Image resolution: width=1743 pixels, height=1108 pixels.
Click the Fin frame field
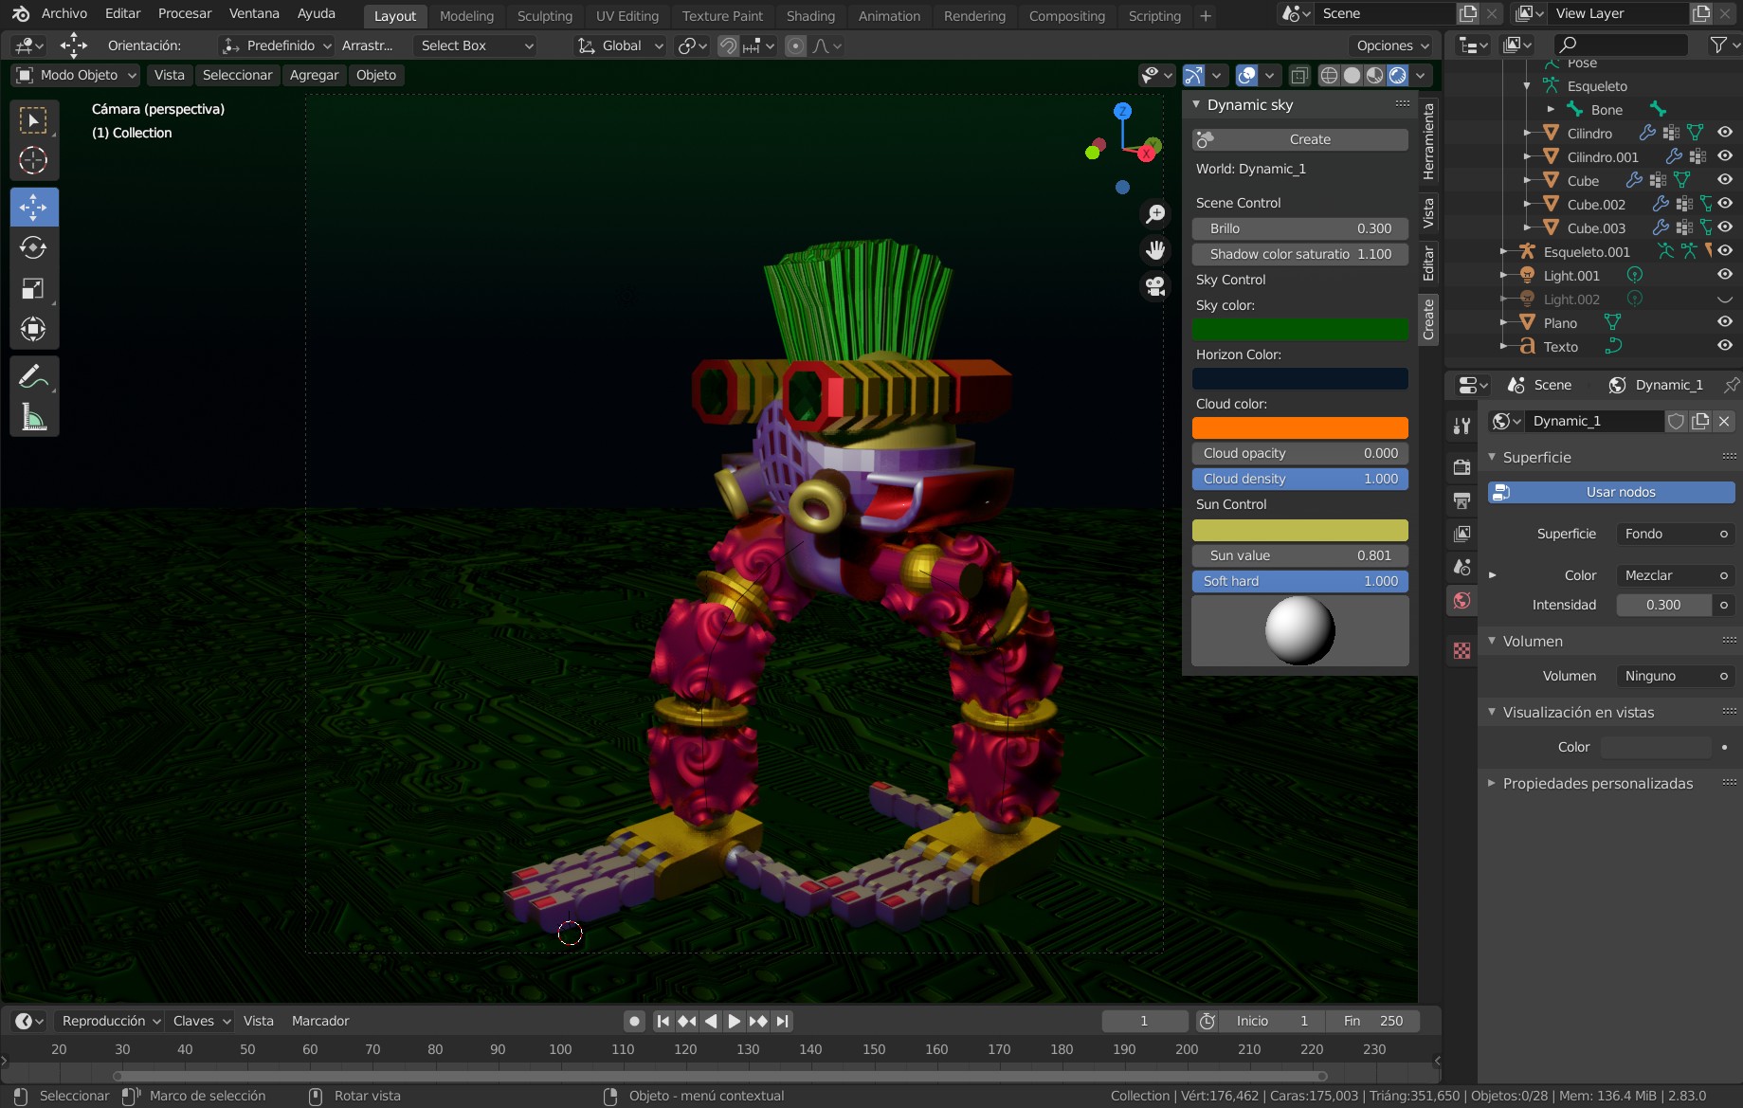coord(1372,1021)
